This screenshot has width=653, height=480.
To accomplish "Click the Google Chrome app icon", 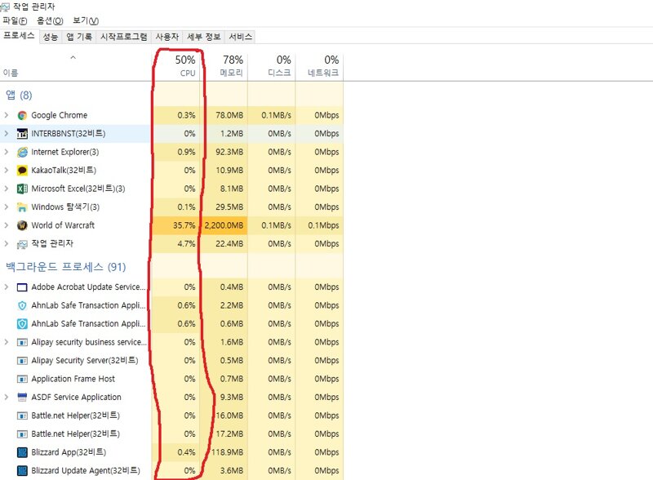I will coord(22,115).
